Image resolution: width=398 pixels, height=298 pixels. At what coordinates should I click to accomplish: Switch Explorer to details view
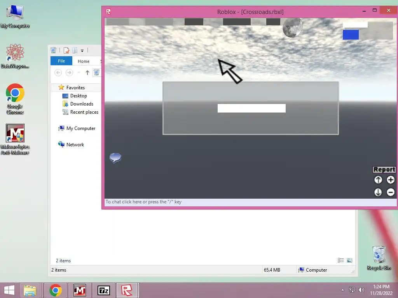tap(340, 260)
